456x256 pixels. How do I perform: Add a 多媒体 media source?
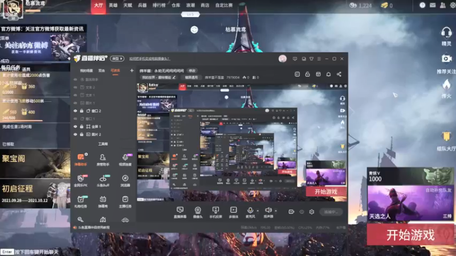tap(233, 212)
